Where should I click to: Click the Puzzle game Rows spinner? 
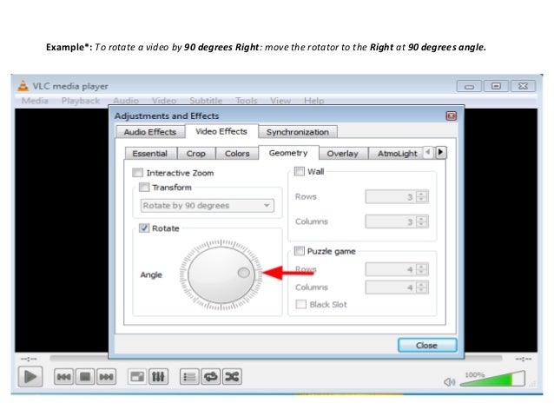[x=397, y=269]
